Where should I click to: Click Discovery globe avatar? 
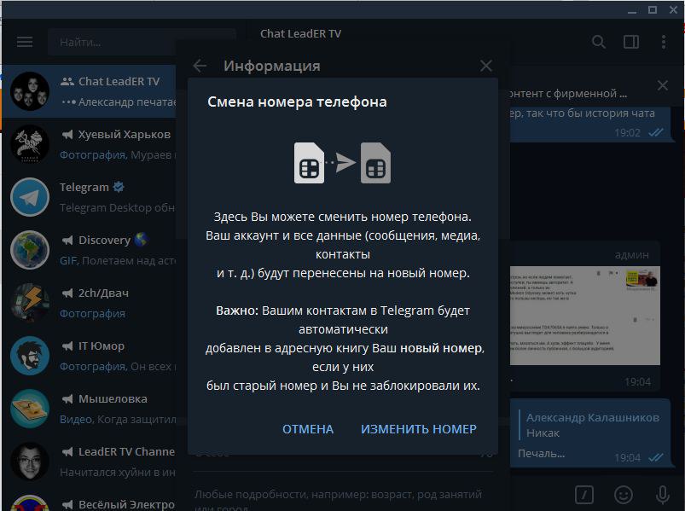pos(30,250)
